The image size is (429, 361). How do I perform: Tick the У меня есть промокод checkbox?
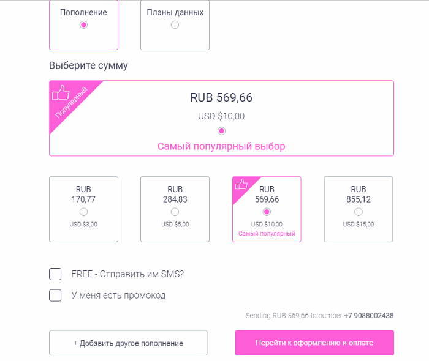(x=55, y=295)
